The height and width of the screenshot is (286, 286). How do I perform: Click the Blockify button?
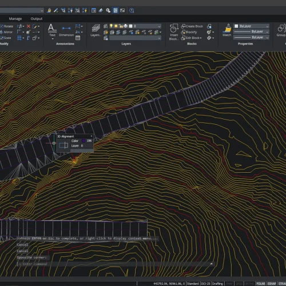(x=189, y=32)
